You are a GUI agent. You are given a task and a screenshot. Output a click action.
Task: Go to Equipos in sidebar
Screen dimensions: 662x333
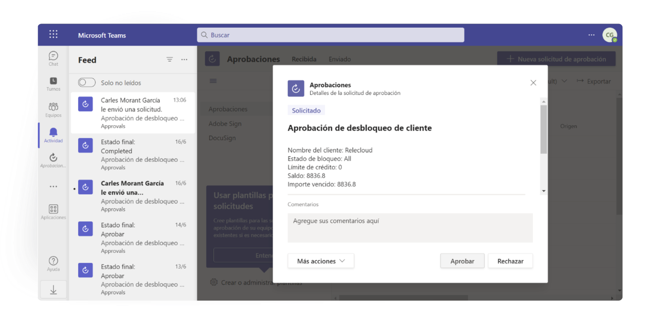coord(53,109)
